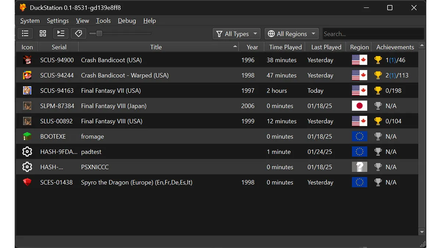
Task: Click the game list scrollbar up arrow
Action: click(x=422, y=46)
